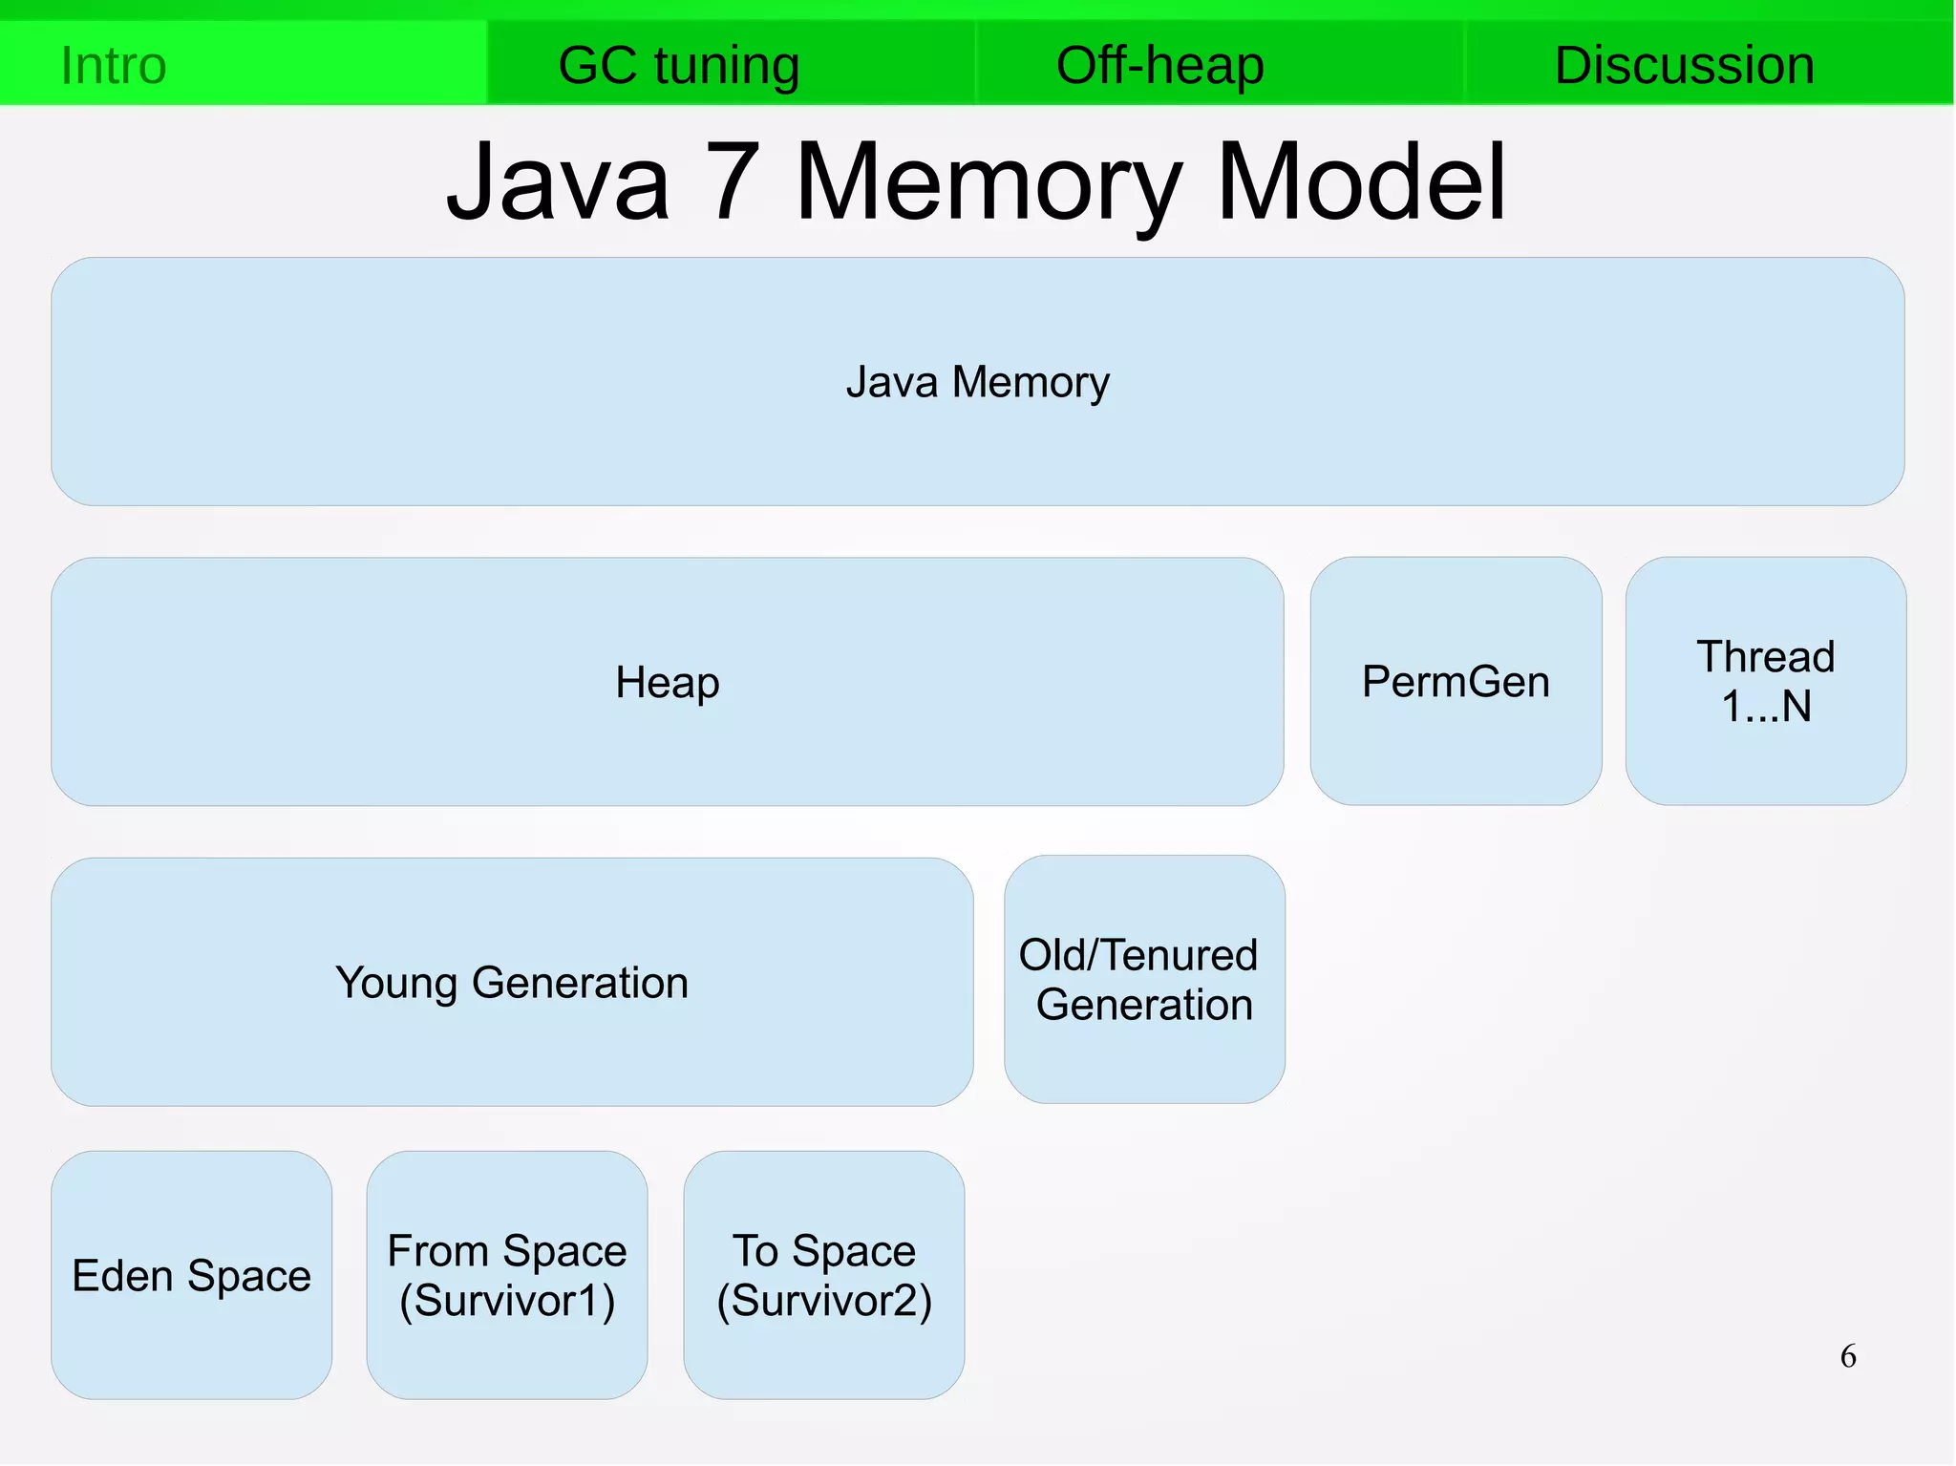Screen dimensions: 1956x1466
Task: Click the PermGen label text
Action: 1456,682
